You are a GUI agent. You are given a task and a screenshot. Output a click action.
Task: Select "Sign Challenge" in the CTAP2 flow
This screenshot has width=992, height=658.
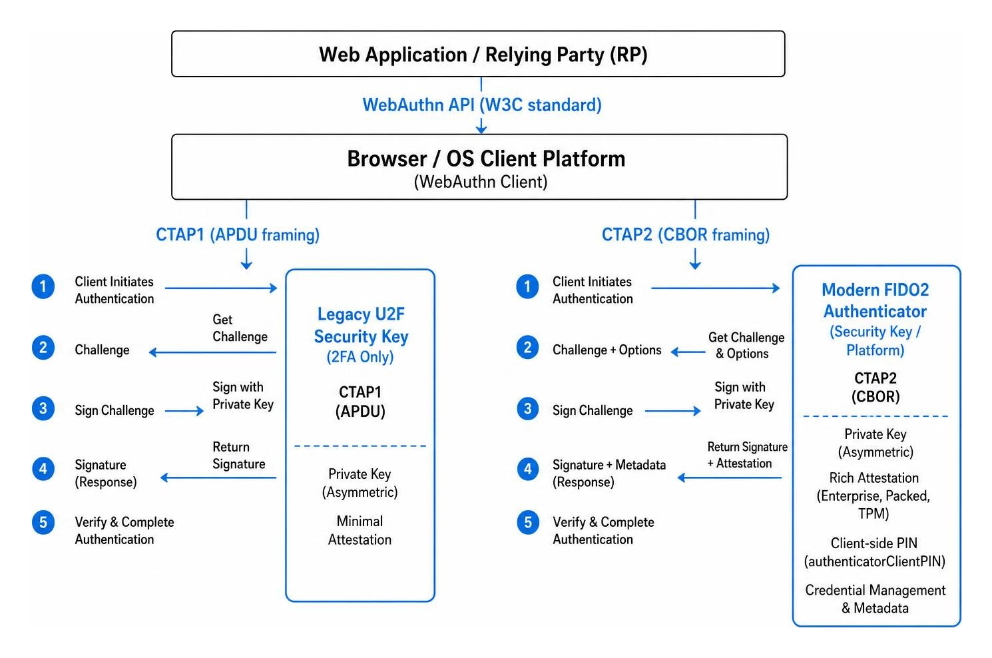click(x=593, y=410)
